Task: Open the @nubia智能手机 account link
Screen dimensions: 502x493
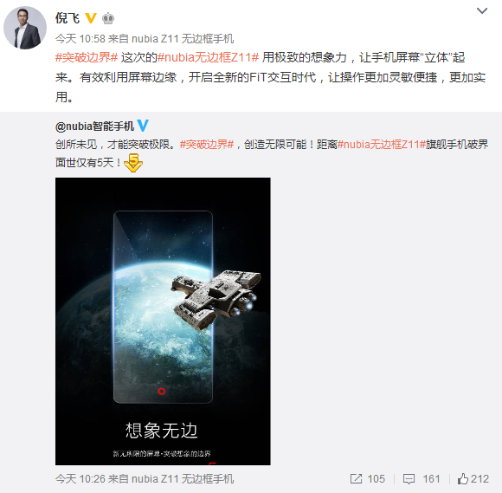Action: pyautogui.click(x=94, y=126)
